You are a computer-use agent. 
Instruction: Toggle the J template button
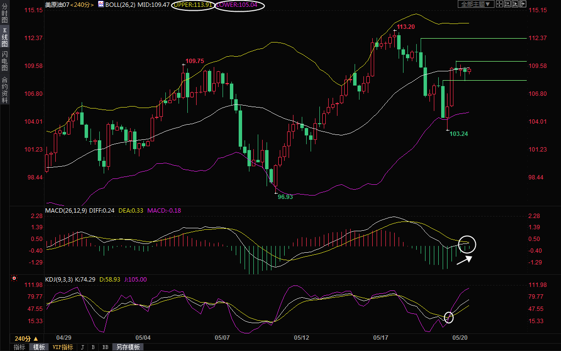tap(82, 347)
